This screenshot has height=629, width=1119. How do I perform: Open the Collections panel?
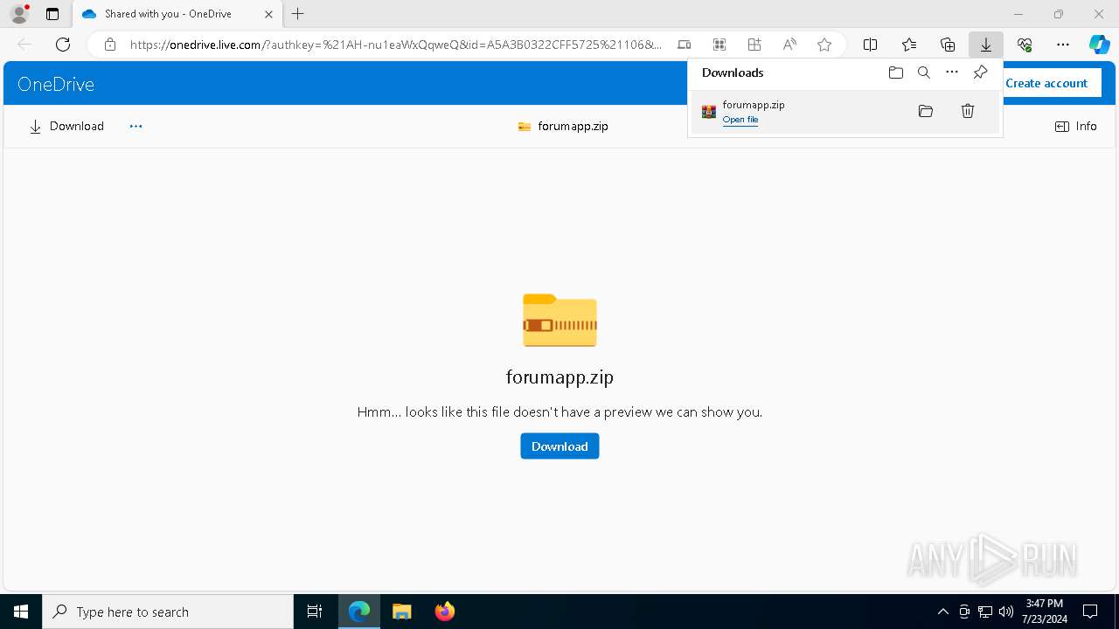pos(948,45)
